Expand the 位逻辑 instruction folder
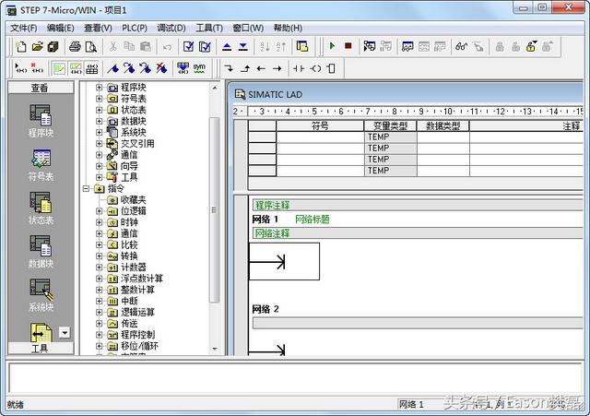Image resolution: width=590 pixels, height=416 pixels. click(99, 211)
